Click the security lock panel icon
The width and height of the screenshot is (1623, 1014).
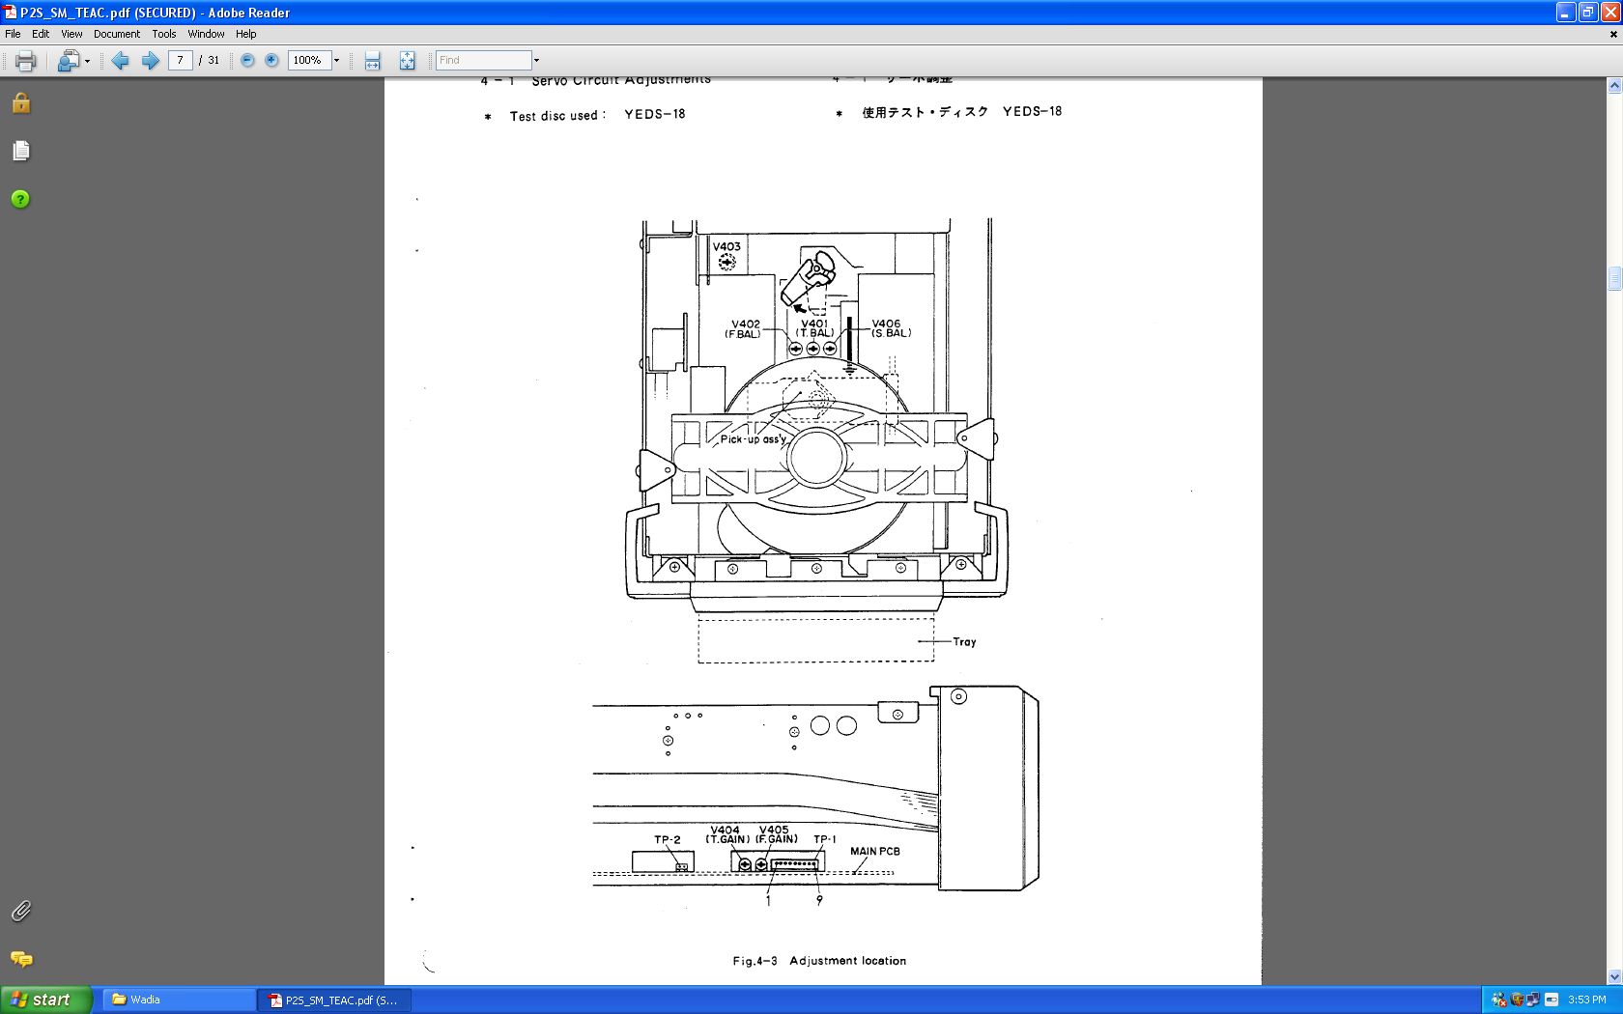[21, 103]
